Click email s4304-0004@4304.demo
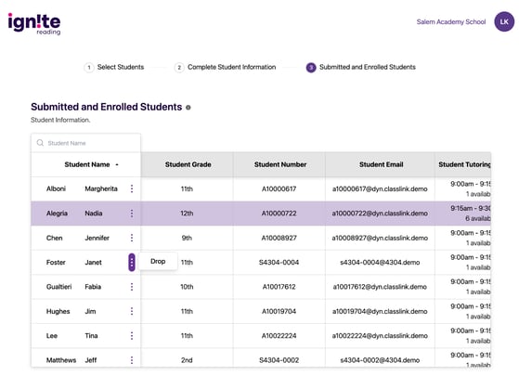The image size is (519, 376). tap(380, 263)
